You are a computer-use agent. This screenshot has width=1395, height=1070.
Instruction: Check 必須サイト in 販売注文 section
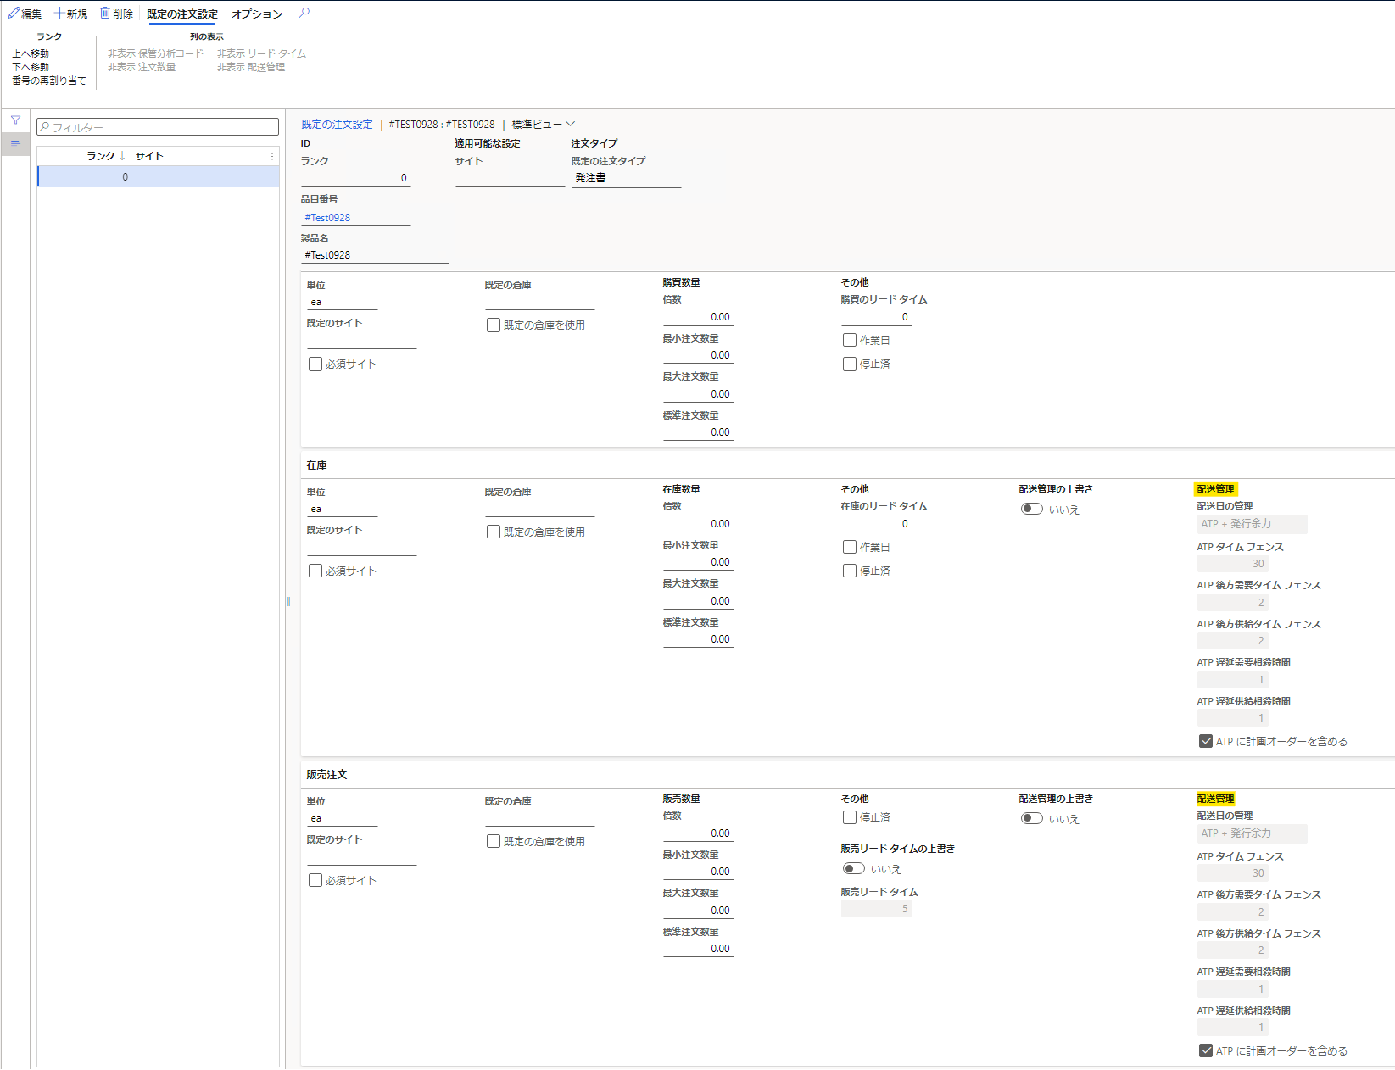[315, 880]
